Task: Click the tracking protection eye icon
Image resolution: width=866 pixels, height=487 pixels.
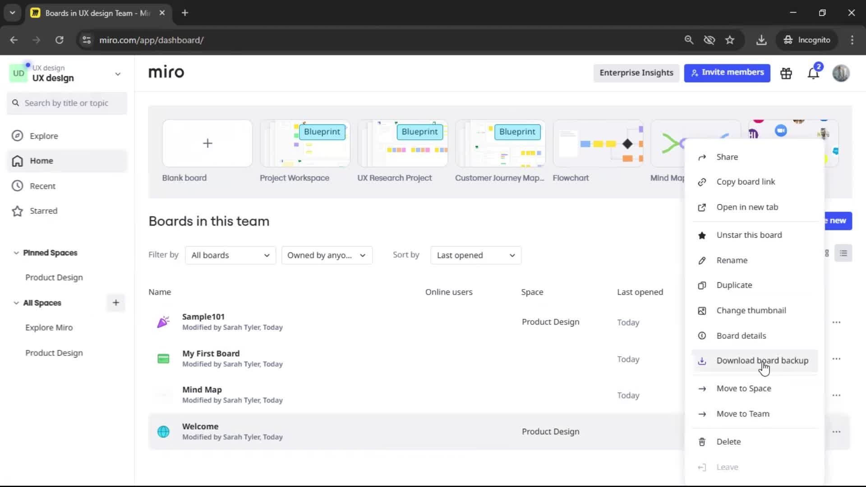Action: [709, 40]
